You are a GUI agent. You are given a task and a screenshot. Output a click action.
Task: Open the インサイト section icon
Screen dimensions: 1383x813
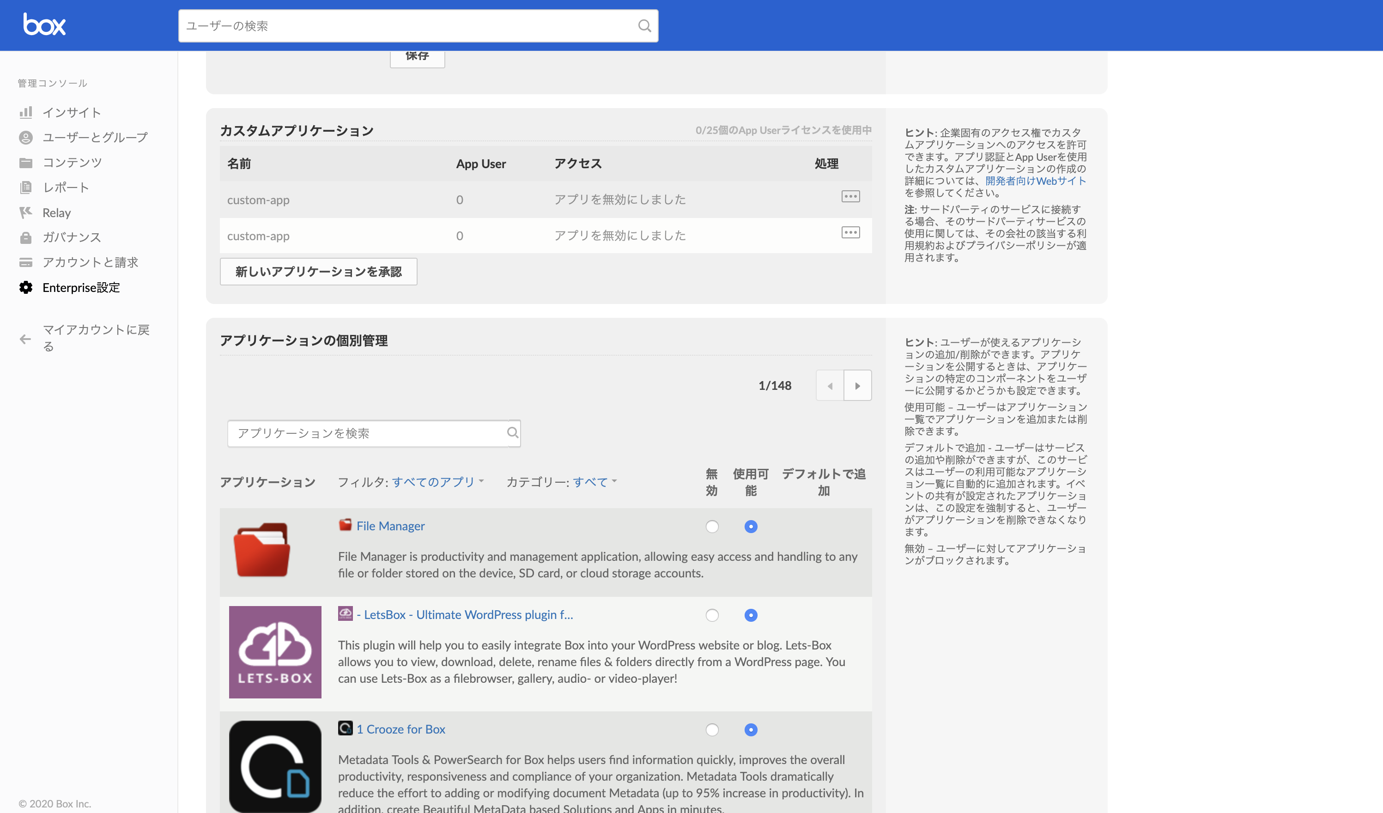tap(26, 112)
